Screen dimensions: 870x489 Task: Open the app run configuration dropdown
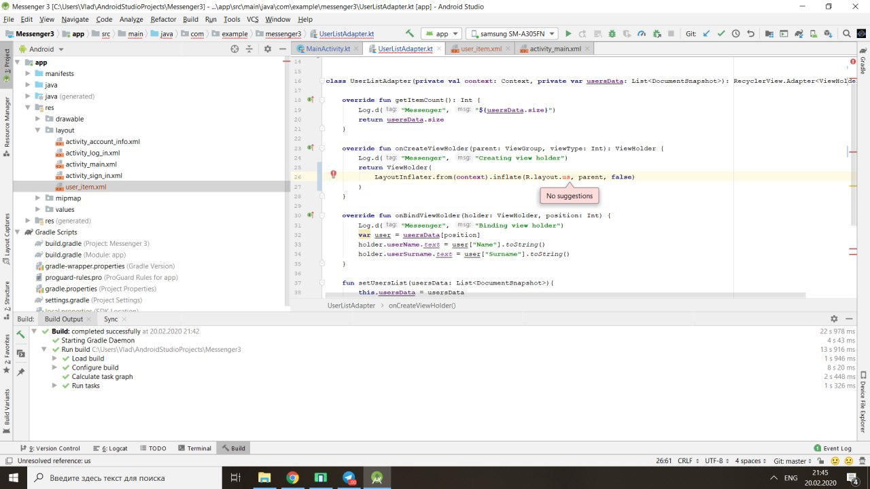(441, 33)
